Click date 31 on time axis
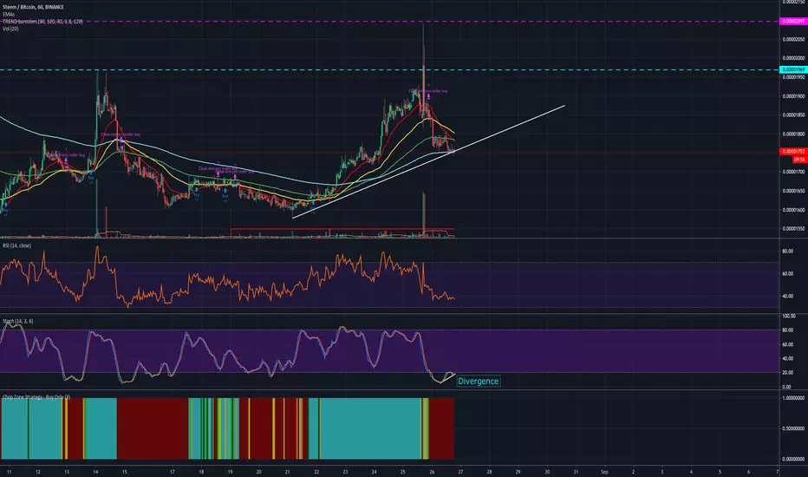 pos(576,472)
